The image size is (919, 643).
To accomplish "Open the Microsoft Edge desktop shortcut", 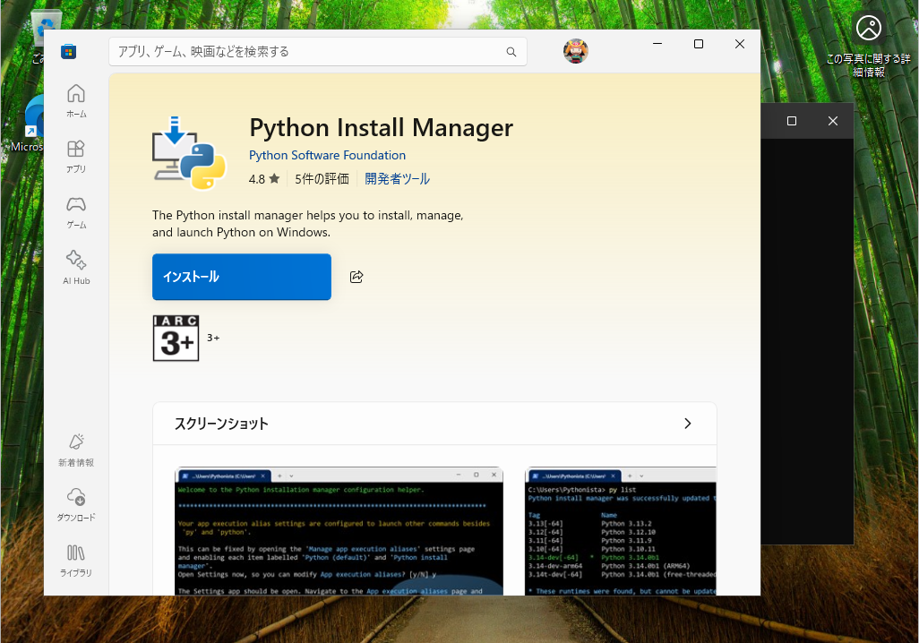I will (x=28, y=123).
